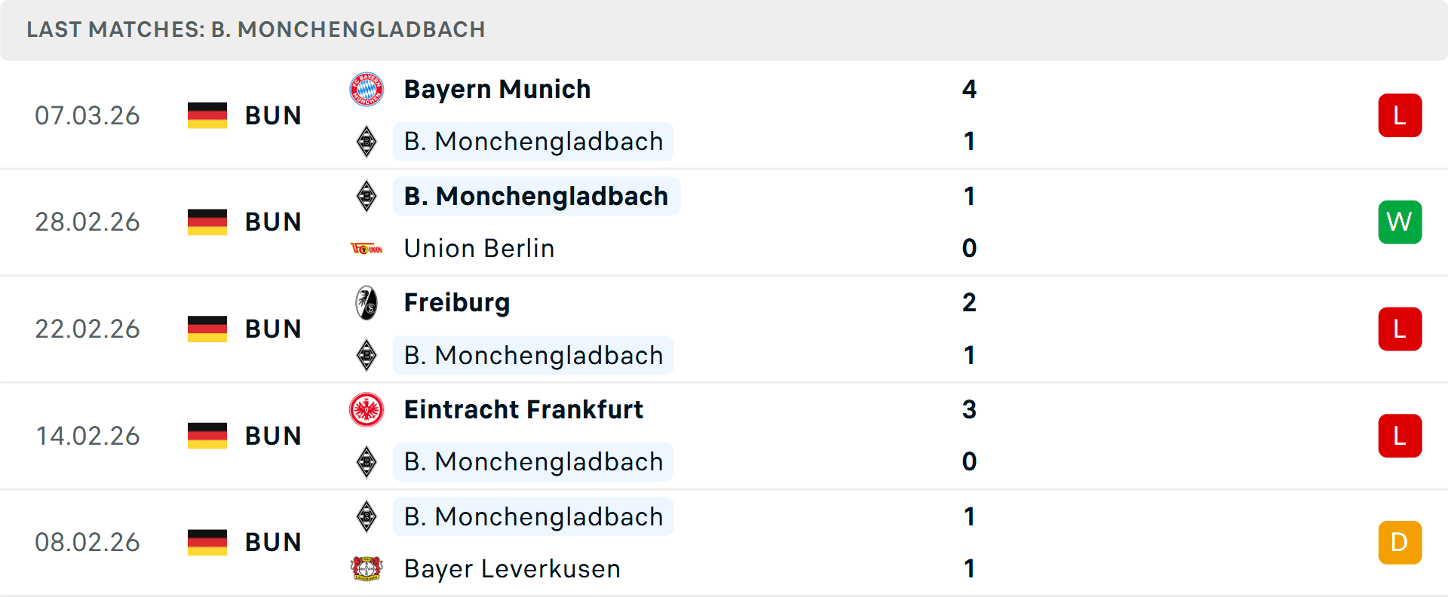This screenshot has height=597, width=1448.
Task: Click the Eintracht Frankfurt eagle logo
Action: pyautogui.click(x=367, y=409)
